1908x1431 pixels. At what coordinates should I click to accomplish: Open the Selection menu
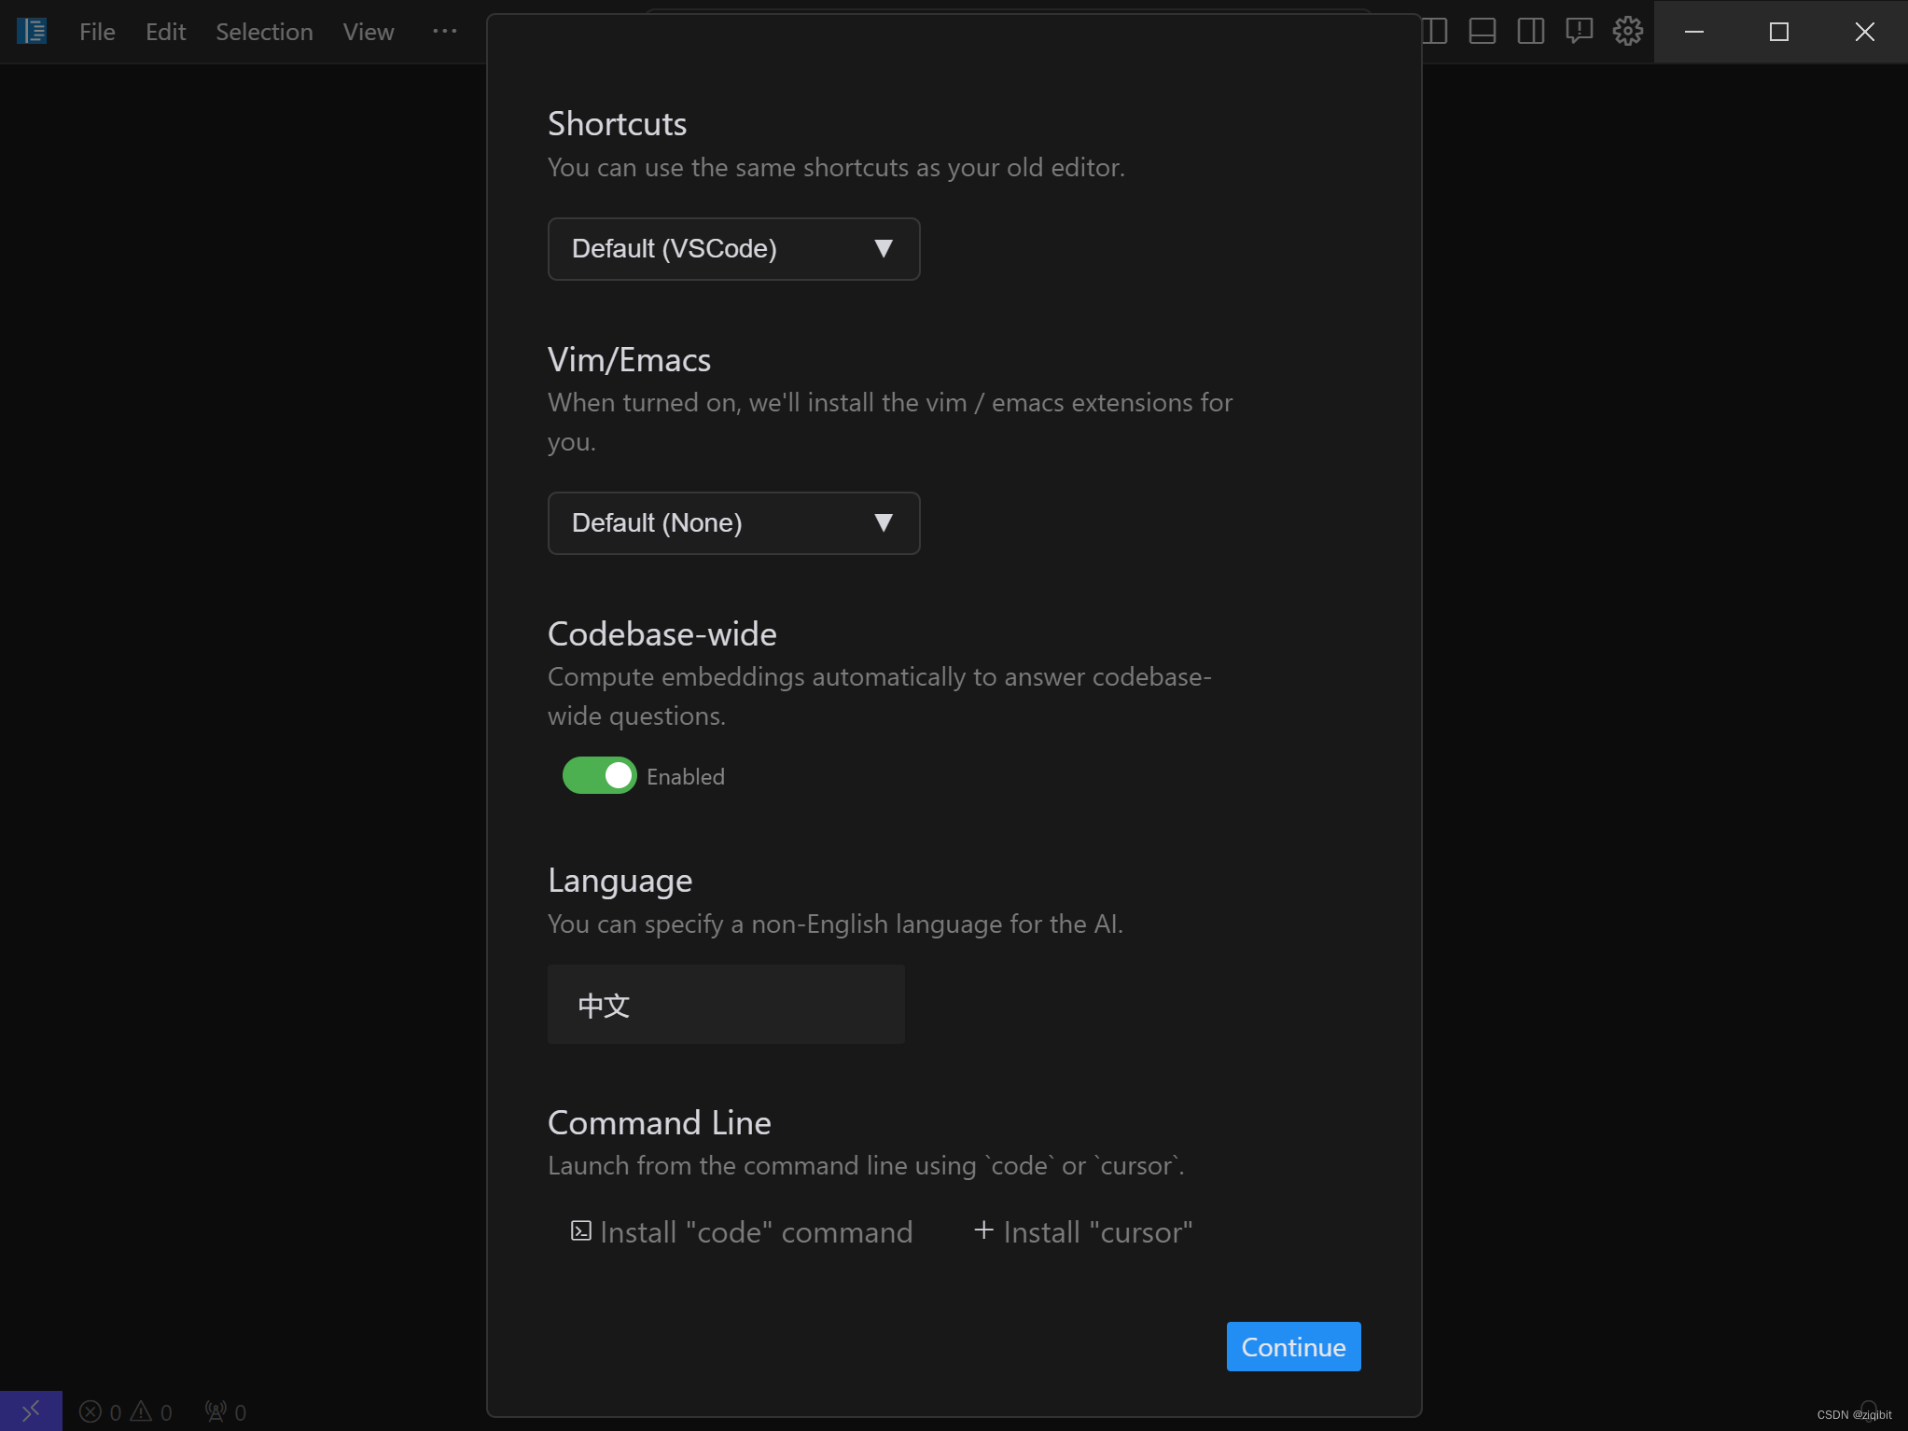pyautogui.click(x=264, y=32)
